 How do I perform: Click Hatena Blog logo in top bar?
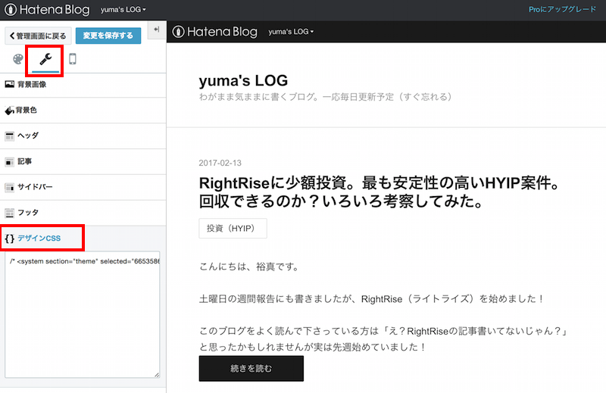coord(47,10)
